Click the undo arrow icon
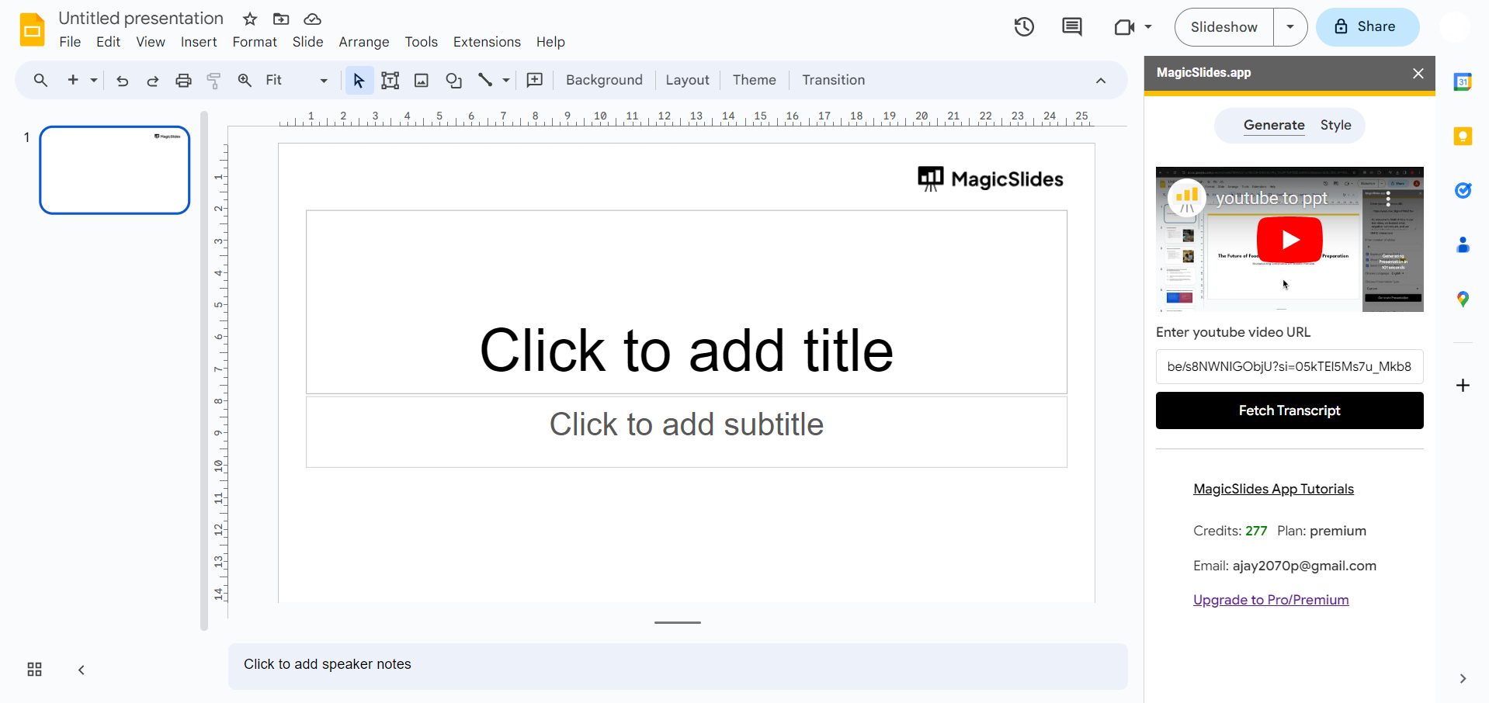The height and width of the screenshot is (703, 1489). point(122,81)
